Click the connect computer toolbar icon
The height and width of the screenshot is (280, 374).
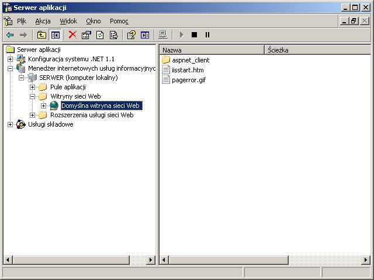click(x=163, y=35)
